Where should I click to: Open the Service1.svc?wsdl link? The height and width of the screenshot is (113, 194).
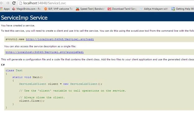click(x=60, y=39)
